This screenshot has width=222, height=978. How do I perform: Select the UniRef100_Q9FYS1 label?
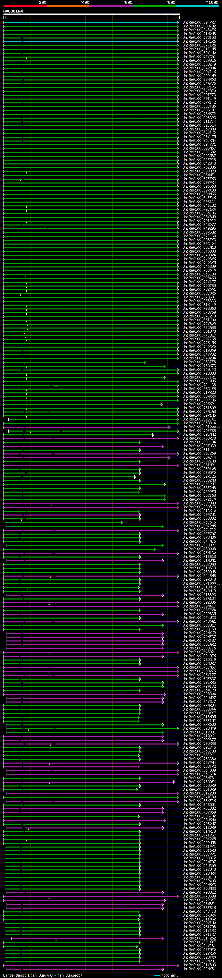[x=199, y=145]
